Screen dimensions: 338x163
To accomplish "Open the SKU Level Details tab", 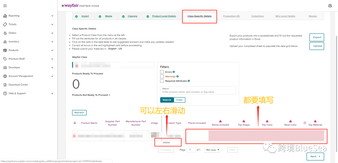I will coord(285,16).
